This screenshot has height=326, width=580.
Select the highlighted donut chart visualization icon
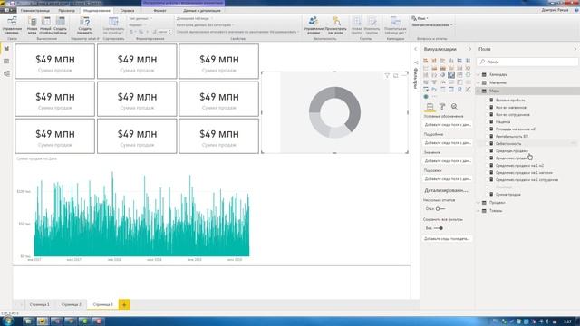(451, 74)
